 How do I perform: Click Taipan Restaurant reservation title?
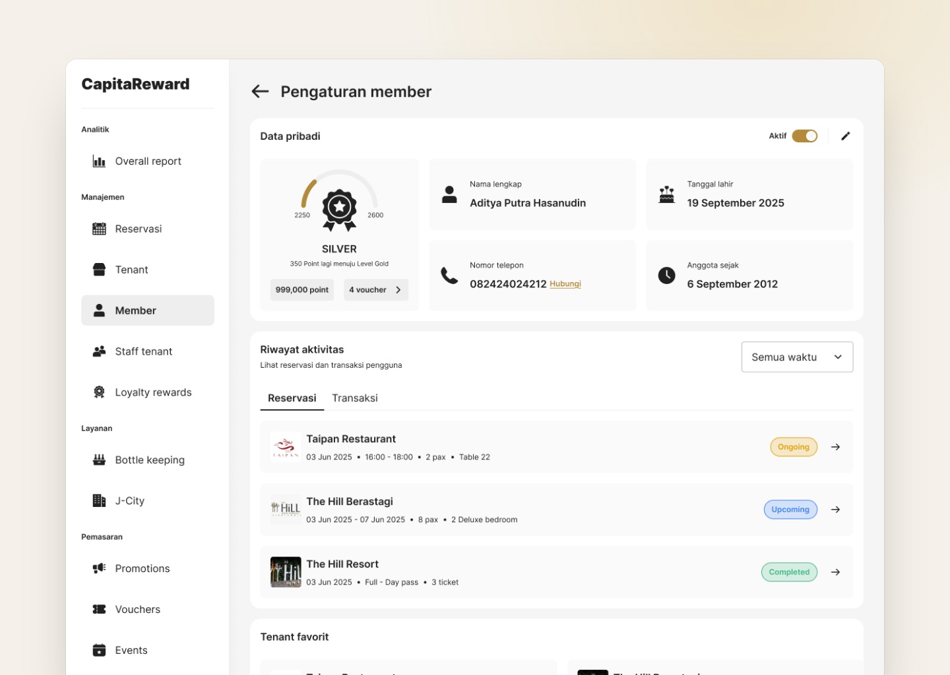pos(351,439)
